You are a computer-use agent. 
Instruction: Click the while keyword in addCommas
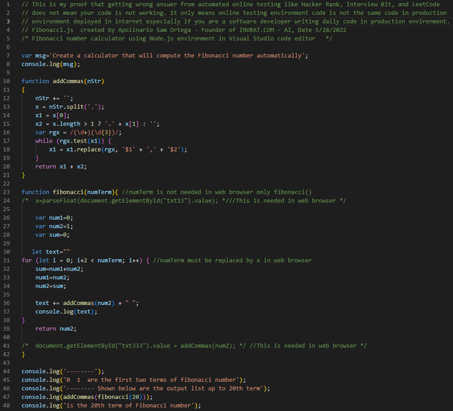(44, 141)
